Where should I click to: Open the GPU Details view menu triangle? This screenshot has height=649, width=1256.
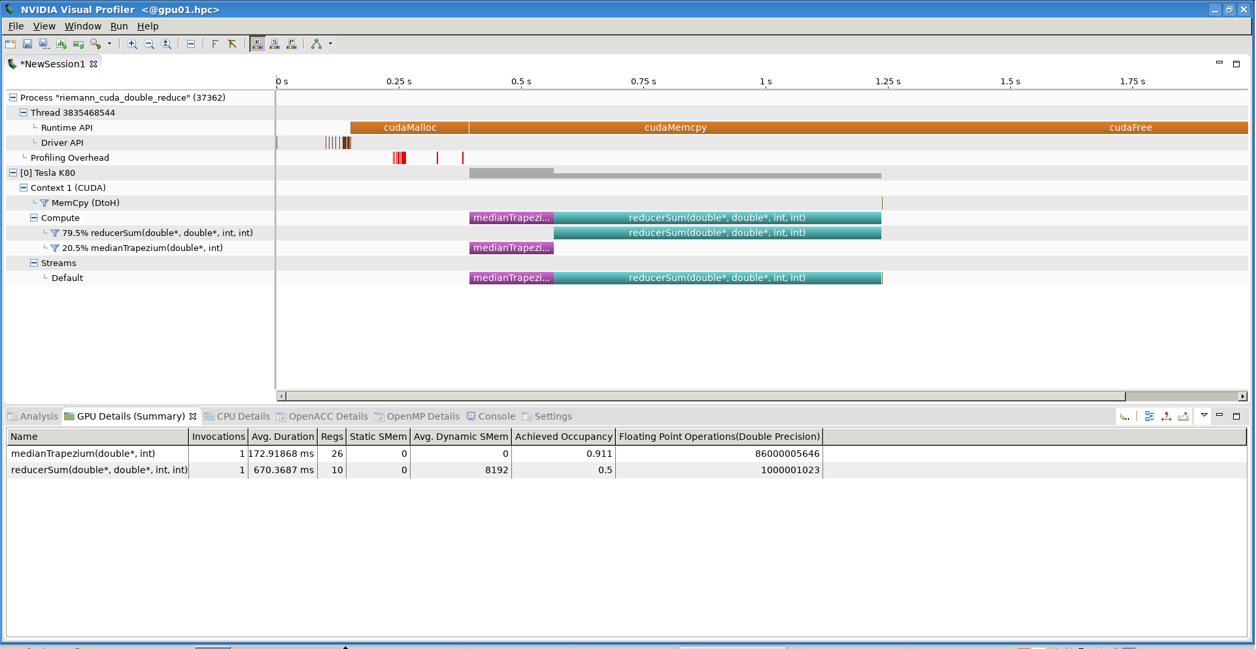1204,415
